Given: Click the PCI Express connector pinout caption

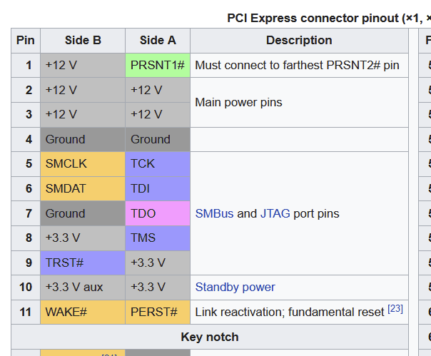Looking at the screenshot, I should 329,18.
